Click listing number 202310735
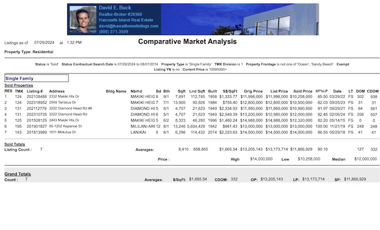The width and height of the screenshot is (380, 230). pyautogui.click(x=37, y=114)
